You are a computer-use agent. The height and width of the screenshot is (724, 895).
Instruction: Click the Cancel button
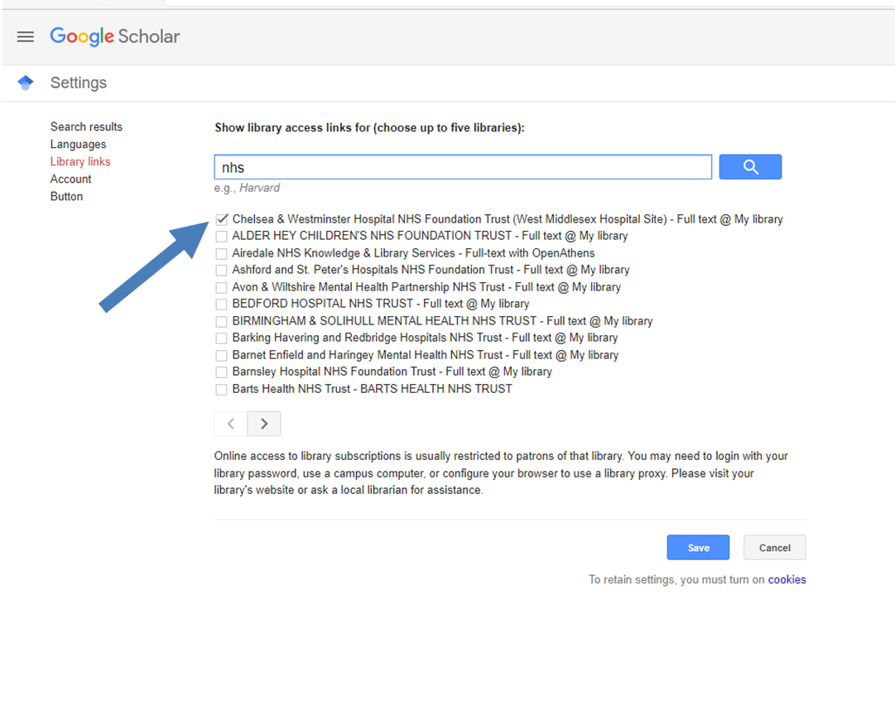point(774,548)
